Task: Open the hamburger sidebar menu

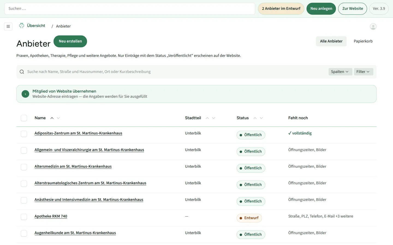Action: pos(8,26)
